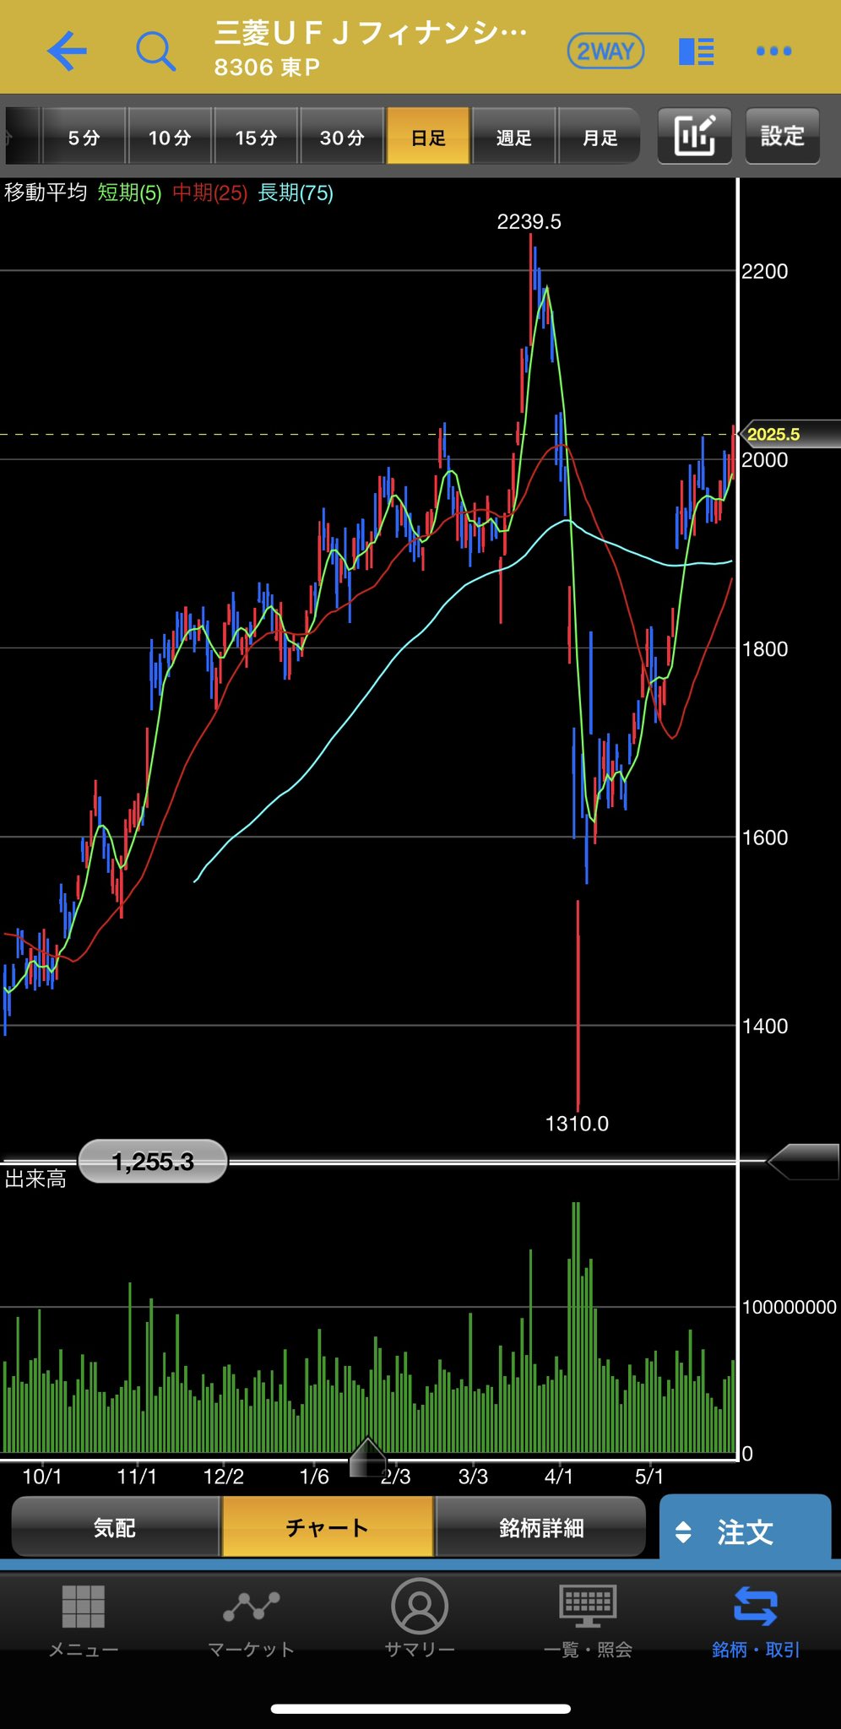Select the 30分 timeframe
This screenshot has height=1729, width=841.
pos(342,137)
